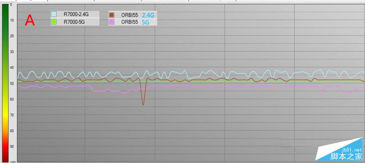Click the 80 value on signal scale
This screenshot has width=365, height=163.
[12, 131]
